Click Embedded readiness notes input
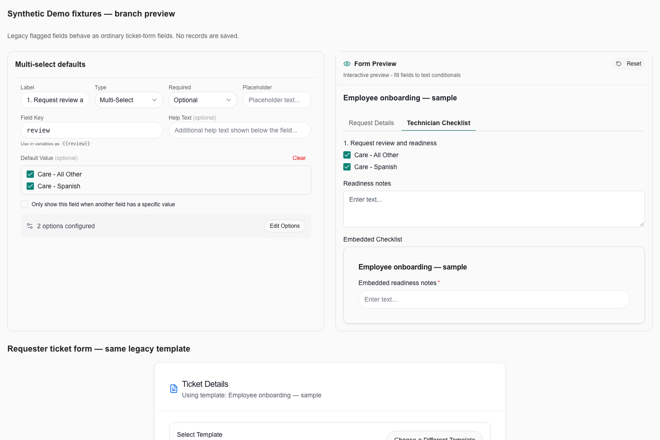Image resolution: width=660 pixels, height=440 pixels. pyautogui.click(x=494, y=299)
